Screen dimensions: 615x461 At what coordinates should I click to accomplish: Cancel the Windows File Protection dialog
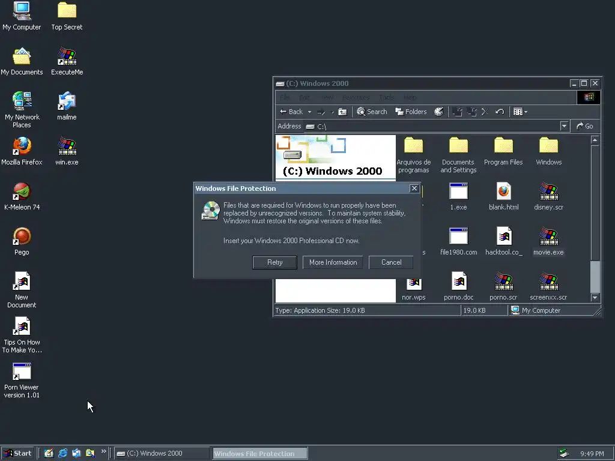[391, 262]
